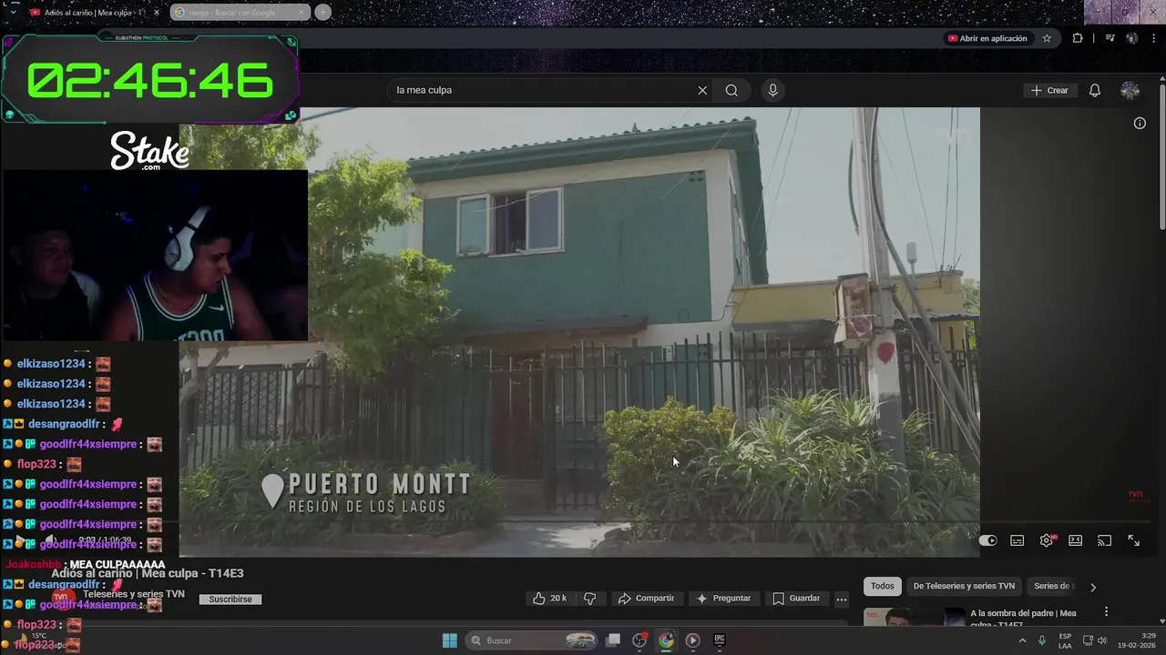Viewport: 1166px width, 655px height.
Task: Open a new browser tab
Action: (x=322, y=13)
